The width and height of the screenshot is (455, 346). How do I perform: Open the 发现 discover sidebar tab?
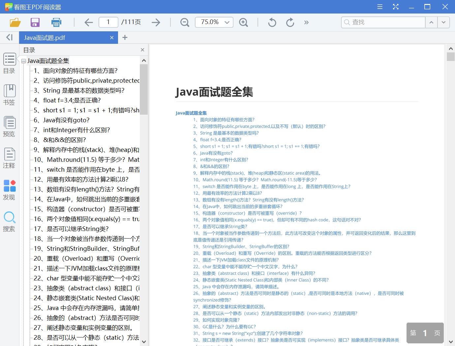[x=9, y=190]
